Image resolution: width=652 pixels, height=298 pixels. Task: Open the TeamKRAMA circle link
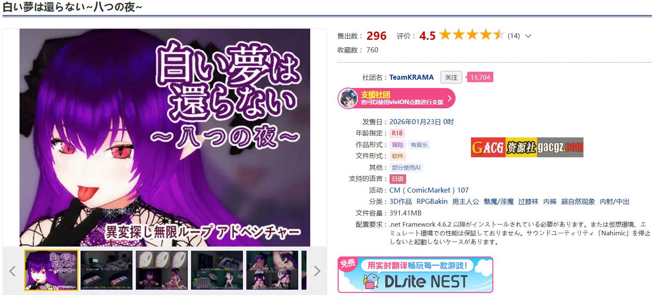tap(411, 77)
